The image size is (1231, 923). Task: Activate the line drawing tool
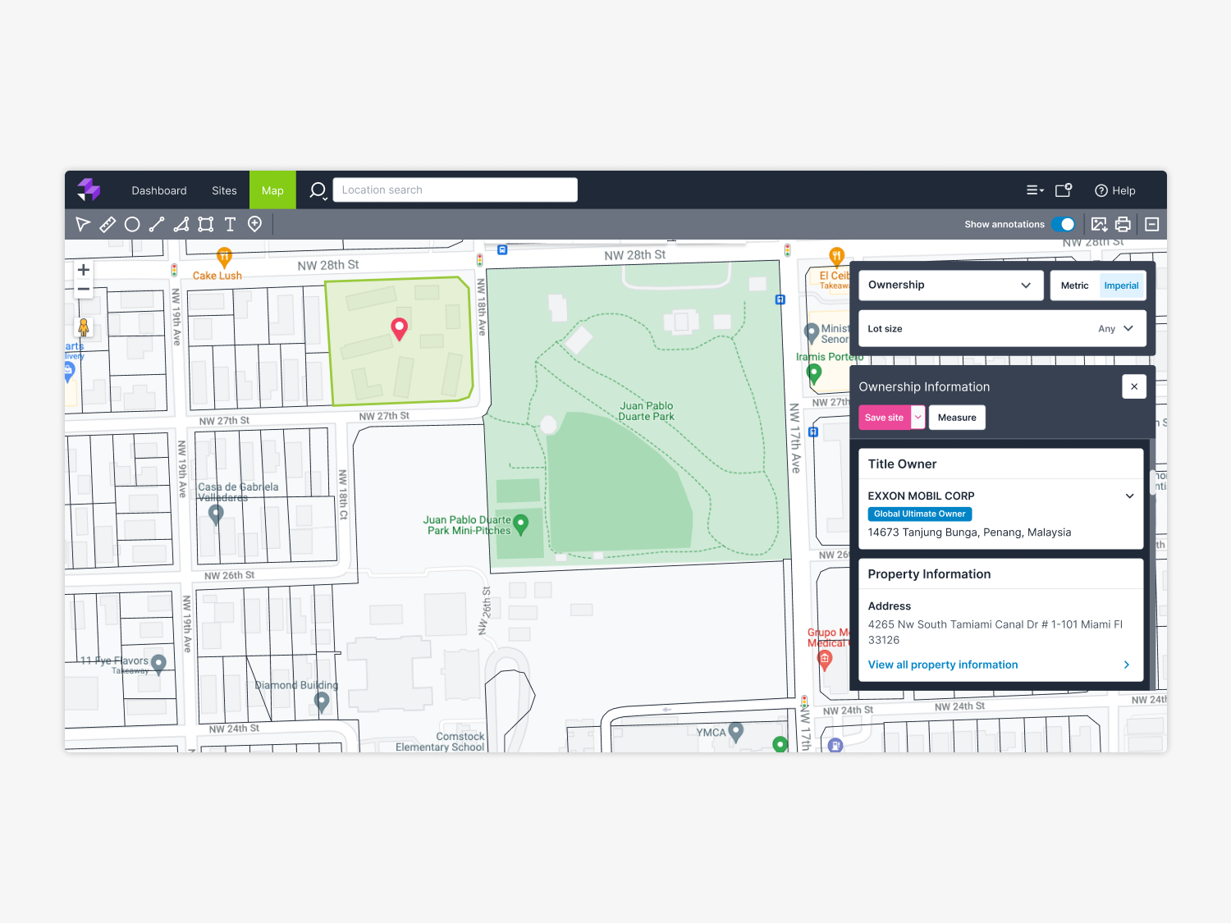[x=156, y=223]
